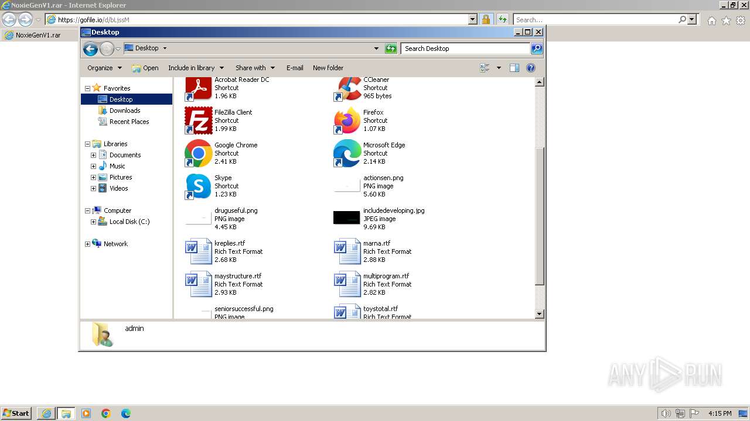Type in the Search Desktop field
This screenshot has width=750, height=421.
tap(465, 49)
